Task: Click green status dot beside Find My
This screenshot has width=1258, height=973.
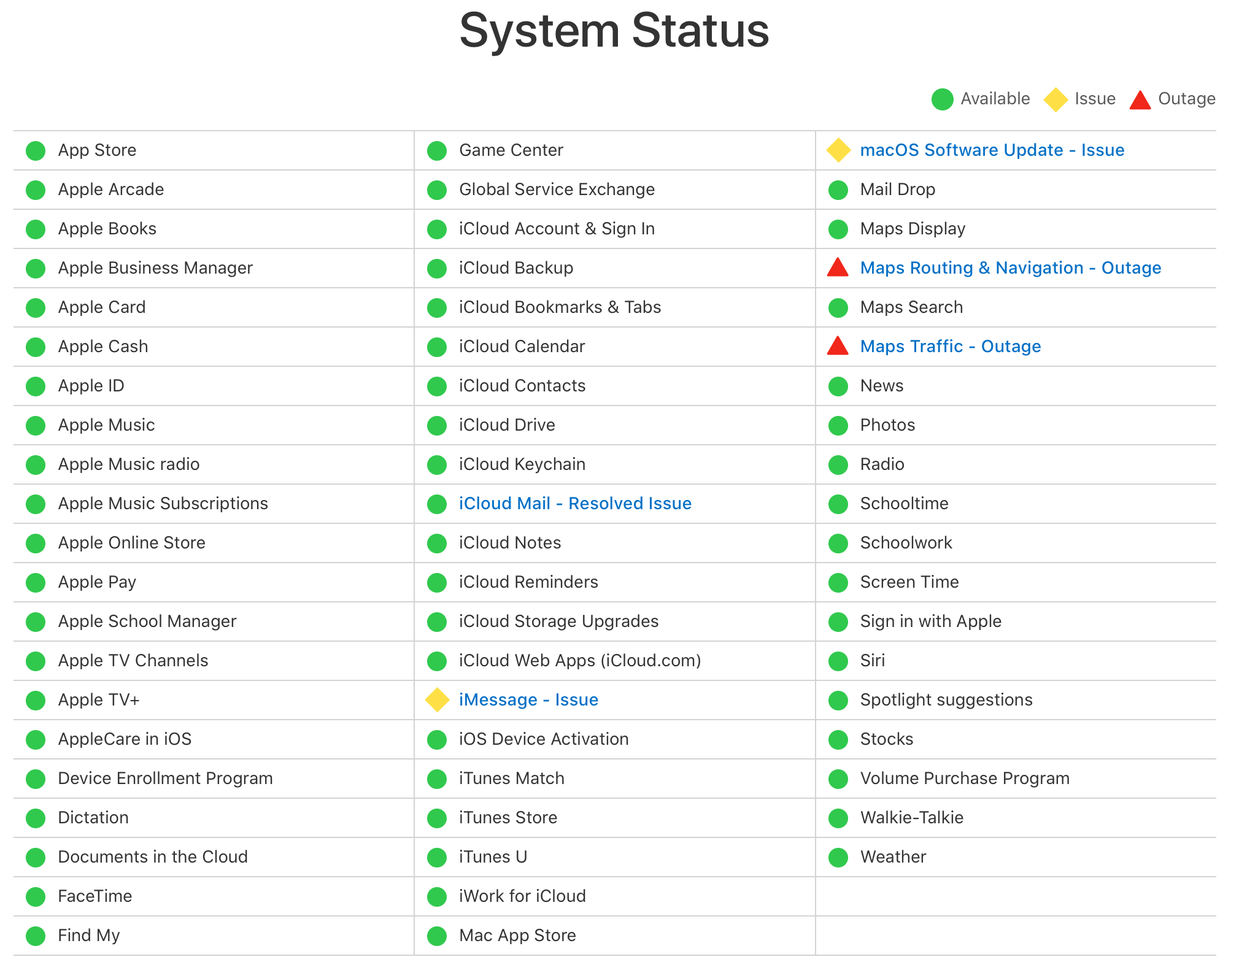Action: 36,936
